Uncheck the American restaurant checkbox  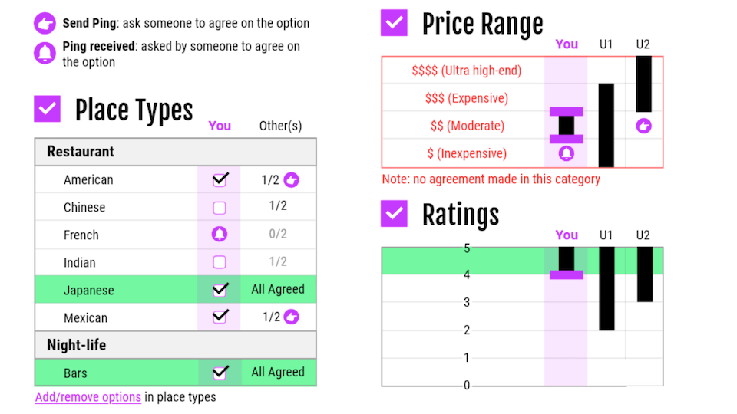coord(220,180)
